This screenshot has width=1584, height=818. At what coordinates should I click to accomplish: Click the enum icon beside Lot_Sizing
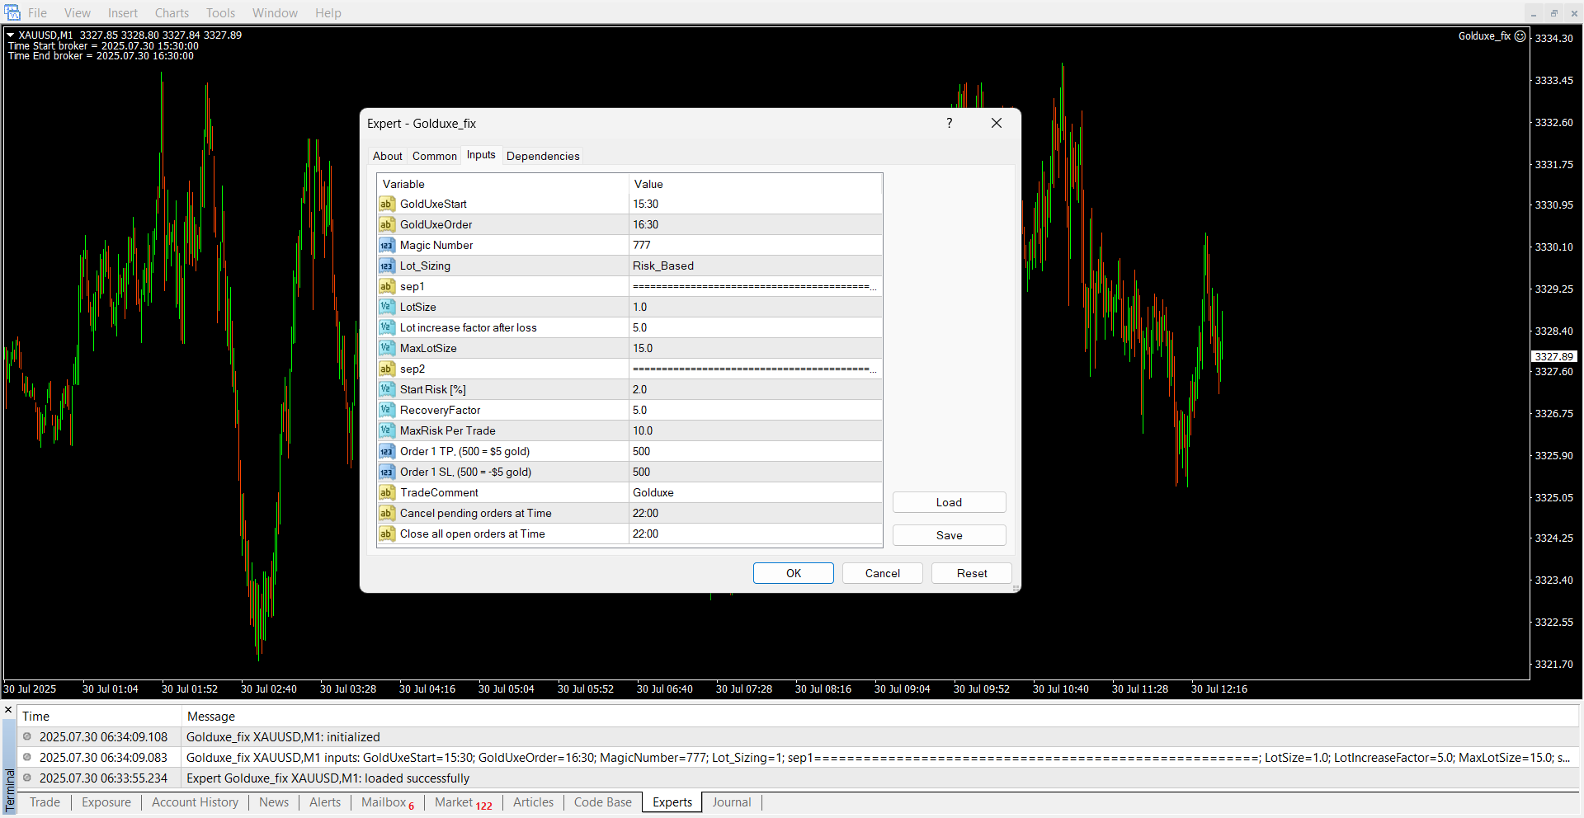(386, 266)
